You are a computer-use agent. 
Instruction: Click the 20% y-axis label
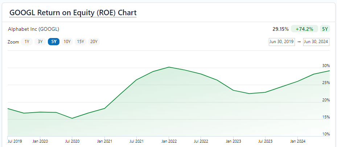pyautogui.click(x=326, y=100)
